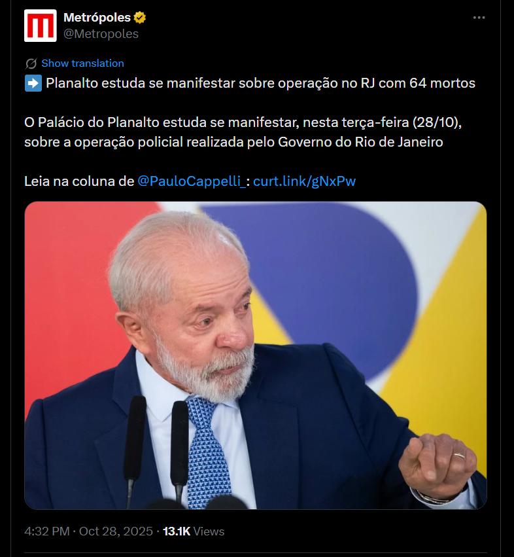Screen dimensions: 514x557
Task: Open the three-dot more options menu
Action: pos(479,18)
